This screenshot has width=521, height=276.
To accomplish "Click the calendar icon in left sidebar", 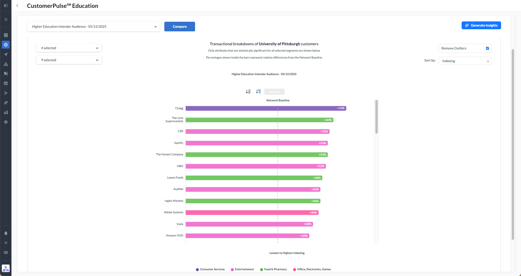I will click(6, 84).
